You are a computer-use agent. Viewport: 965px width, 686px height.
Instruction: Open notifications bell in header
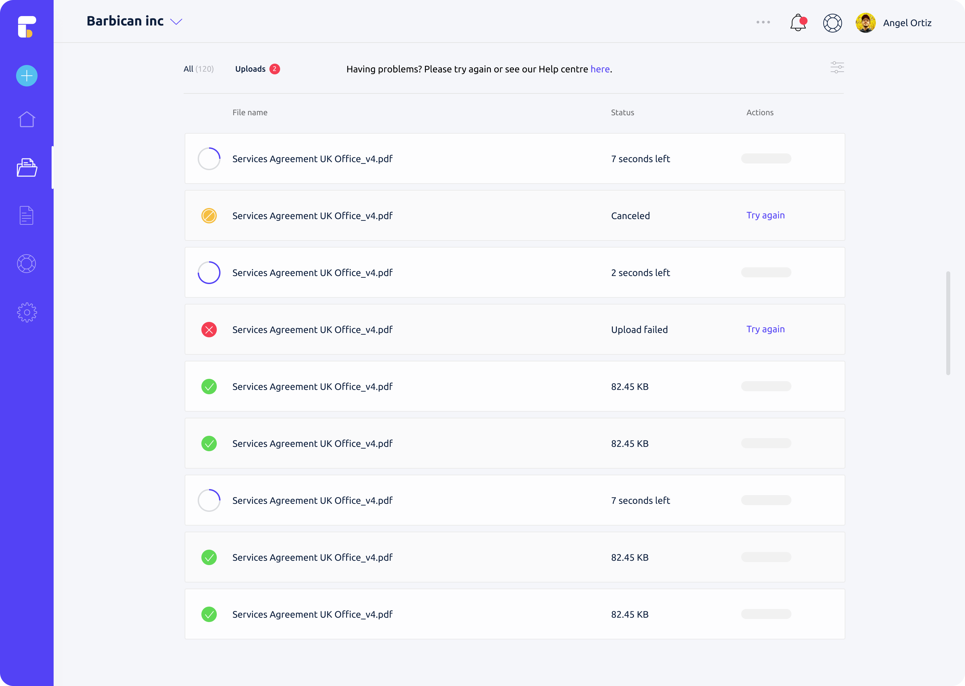tap(798, 23)
